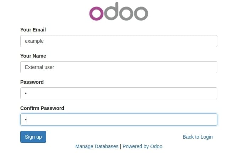Screen dimensions: 244x163
Task: Submit the form with Sign up
Action: click(33, 137)
